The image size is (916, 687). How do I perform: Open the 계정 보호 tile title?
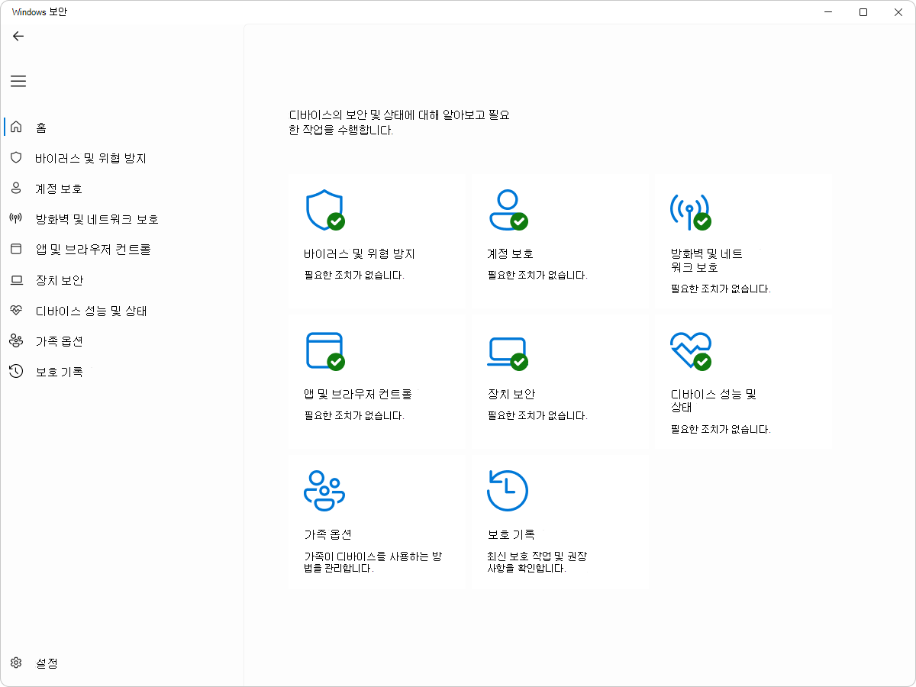pyautogui.click(x=511, y=254)
